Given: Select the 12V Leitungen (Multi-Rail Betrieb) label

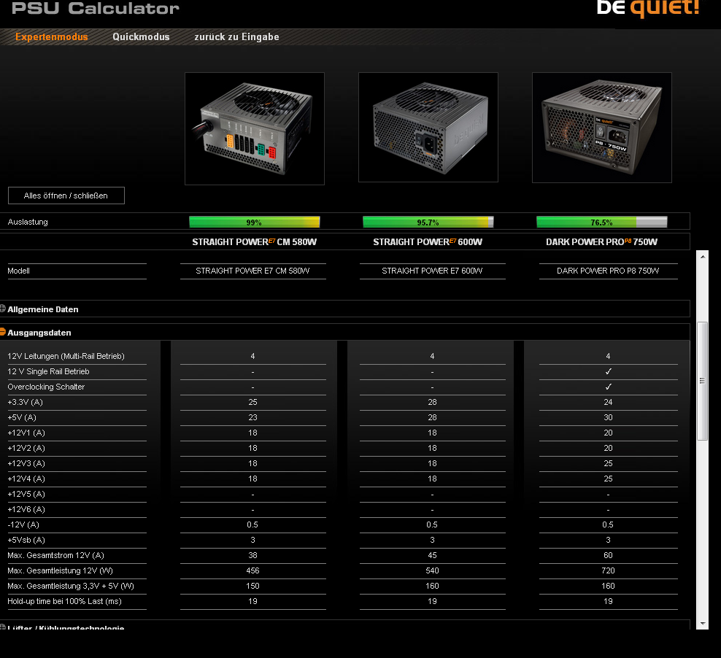Looking at the screenshot, I should (x=66, y=356).
